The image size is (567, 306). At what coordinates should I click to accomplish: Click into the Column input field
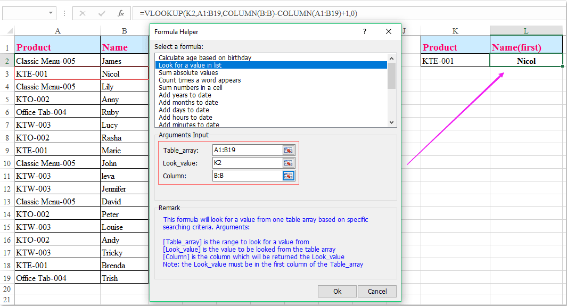pos(248,176)
